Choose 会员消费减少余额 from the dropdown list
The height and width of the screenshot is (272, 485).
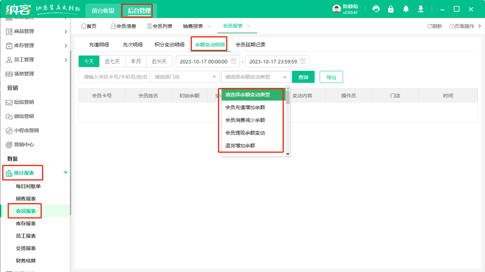(x=245, y=120)
